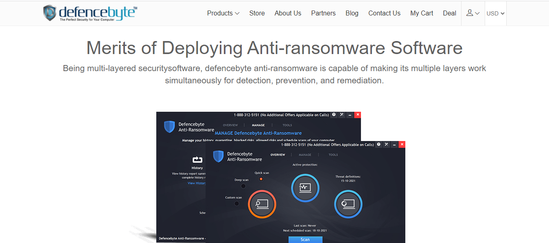Select the Custom scan radio button
The width and height of the screenshot is (549, 243).
[237, 203]
